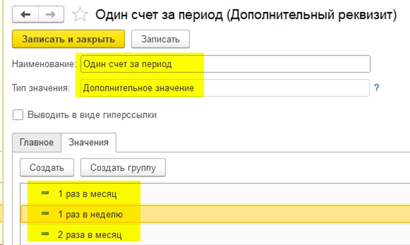Select the 2 раза в месяц value row

click(215, 234)
